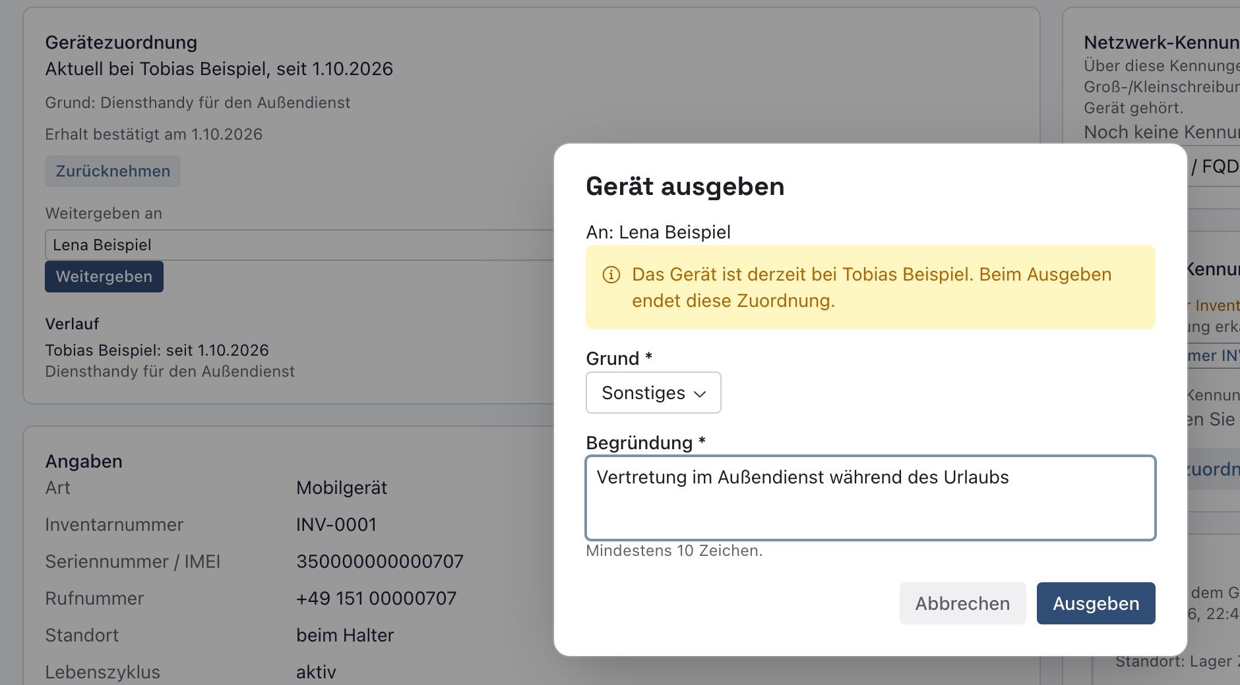Screen dimensions: 1240x685
Task: Click the Verlauf entry Tobias Beispiel: seit 1.10.2026
Action: (157, 350)
